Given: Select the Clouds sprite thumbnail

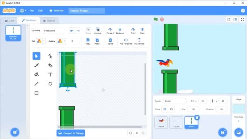Looking at the screenshot, I should 176,122.
